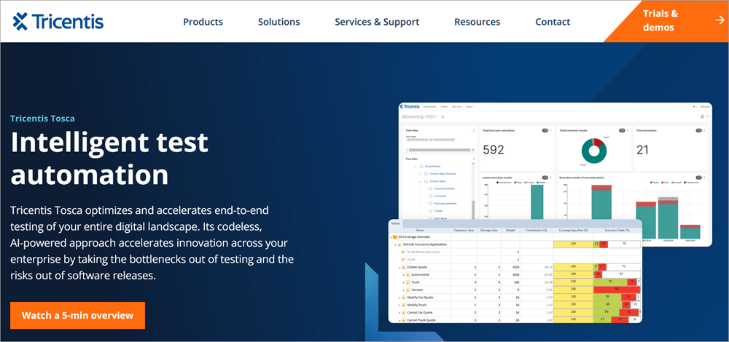
Task: Click the Camper requirement icon in the table
Action: point(408,290)
